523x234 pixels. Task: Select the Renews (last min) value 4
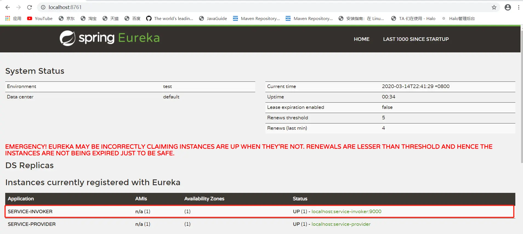click(383, 128)
